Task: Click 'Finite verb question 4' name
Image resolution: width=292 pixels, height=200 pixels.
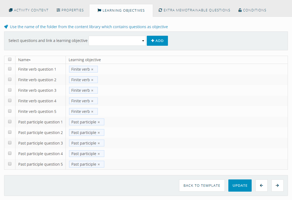Action: tap(37, 101)
